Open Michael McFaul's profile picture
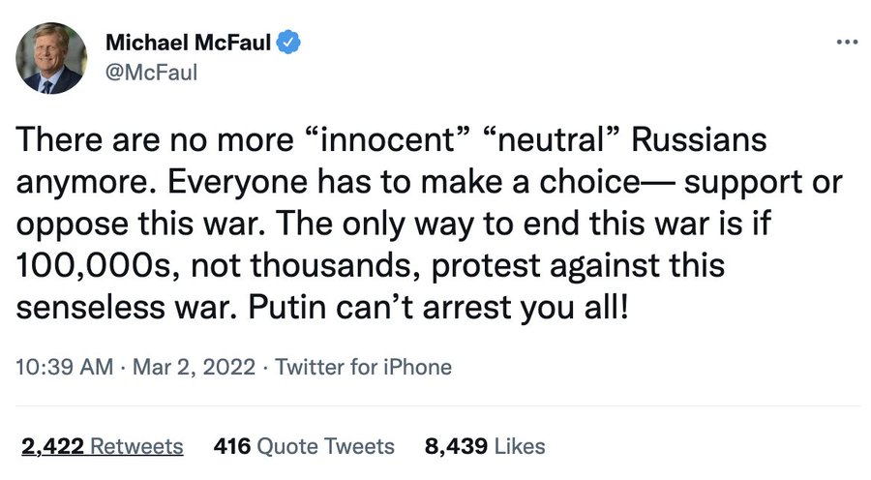 (x=51, y=58)
